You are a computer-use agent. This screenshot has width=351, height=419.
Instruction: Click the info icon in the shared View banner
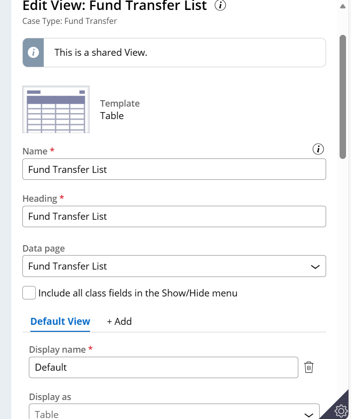(32, 52)
